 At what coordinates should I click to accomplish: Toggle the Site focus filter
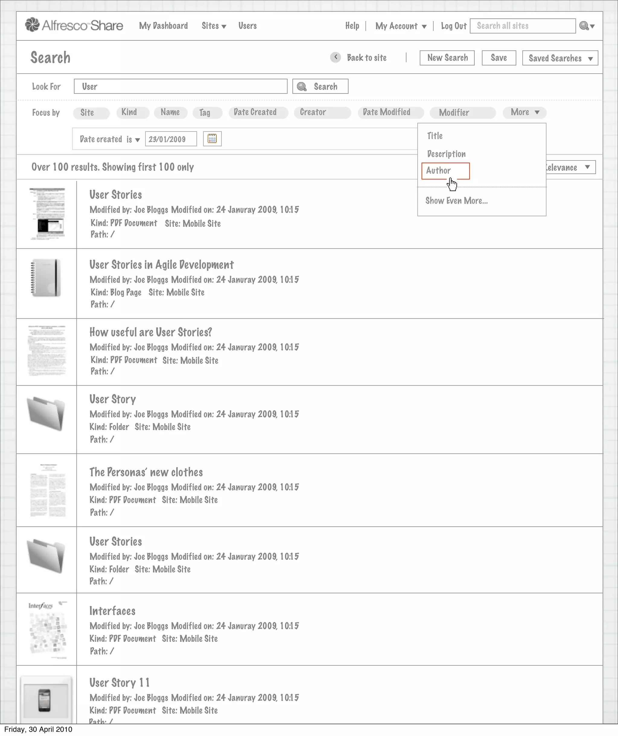(x=91, y=113)
